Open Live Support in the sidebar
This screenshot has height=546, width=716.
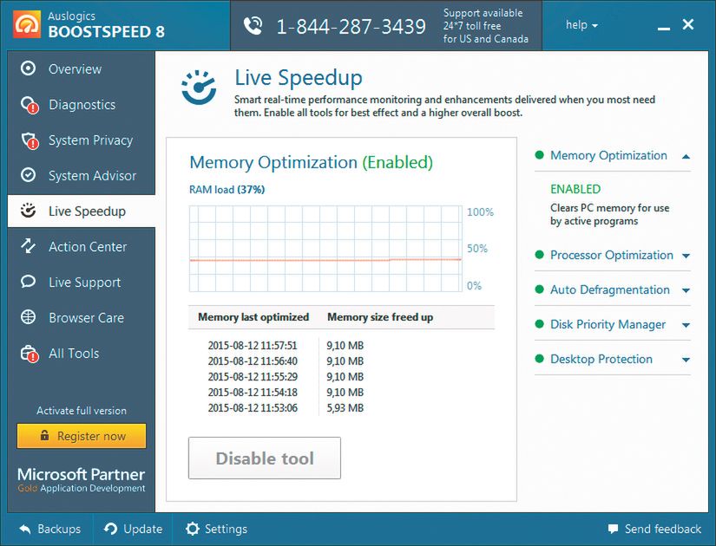click(82, 283)
